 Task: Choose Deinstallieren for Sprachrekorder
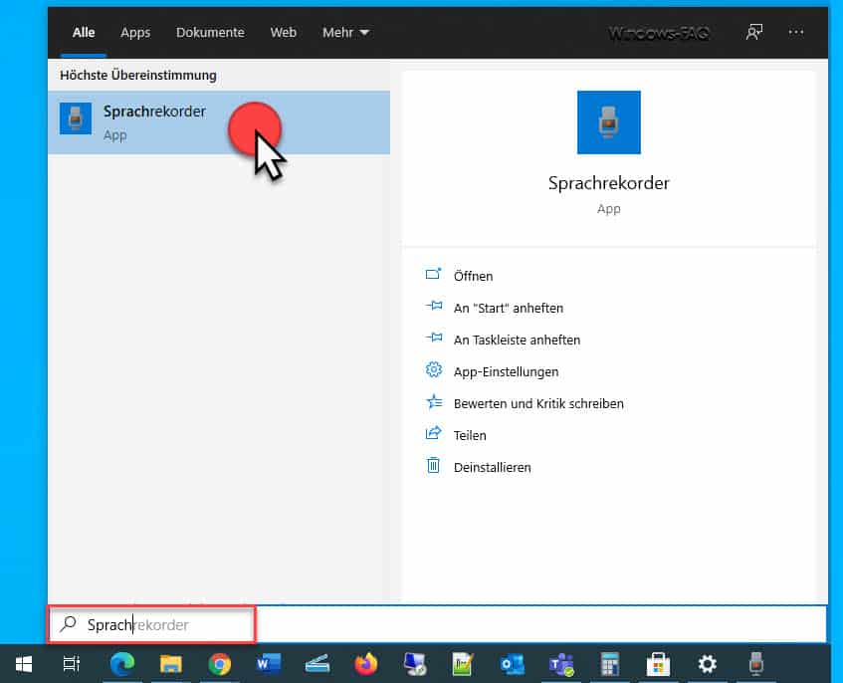tap(492, 467)
